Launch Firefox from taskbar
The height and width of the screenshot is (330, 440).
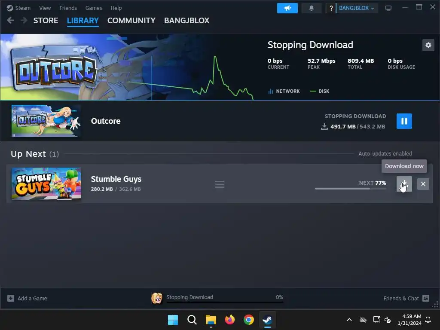(x=230, y=320)
